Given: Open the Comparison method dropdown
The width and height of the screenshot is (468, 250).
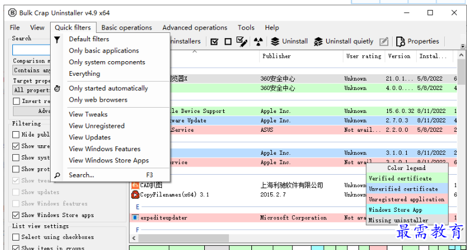Looking at the screenshot, I should coord(31,71).
